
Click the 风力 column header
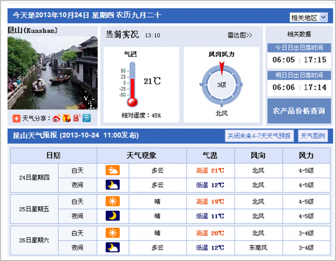tap(306, 155)
